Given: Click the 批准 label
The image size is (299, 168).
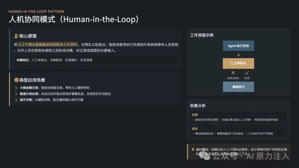Looking at the screenshot, I should click(x=247, y=78).
